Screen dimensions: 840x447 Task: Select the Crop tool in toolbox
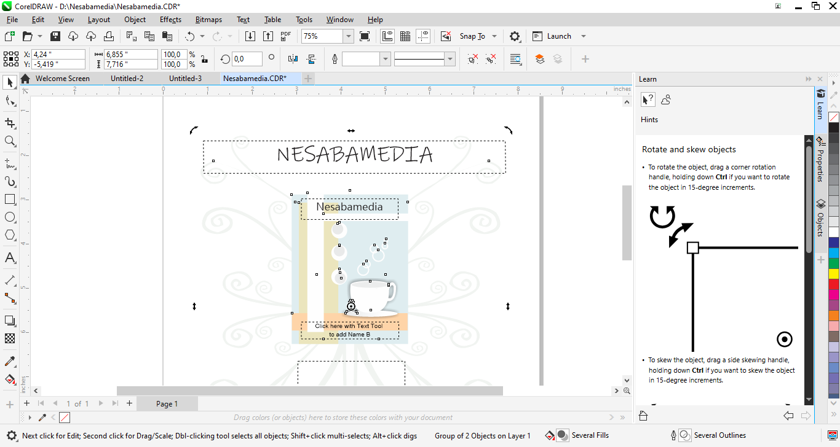(10, 123)
